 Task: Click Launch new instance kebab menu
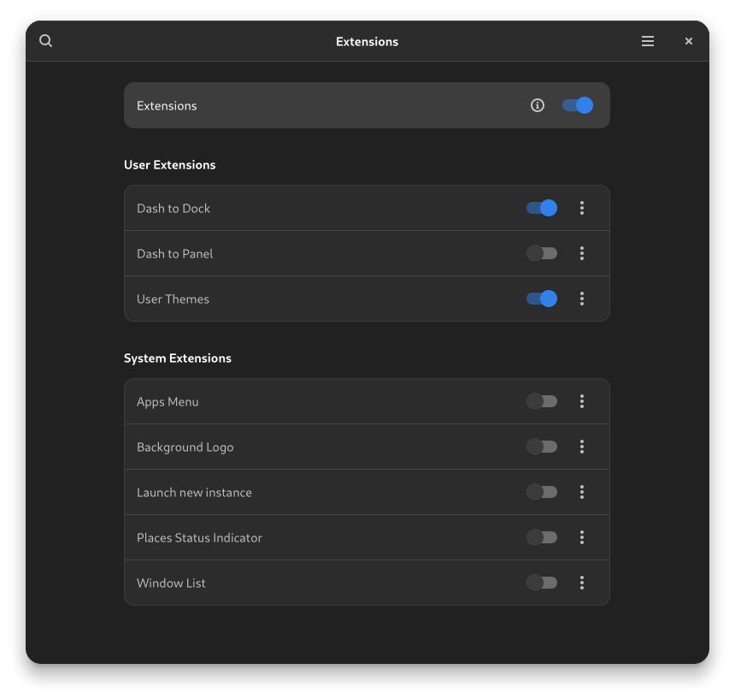(x=582, y=492)
